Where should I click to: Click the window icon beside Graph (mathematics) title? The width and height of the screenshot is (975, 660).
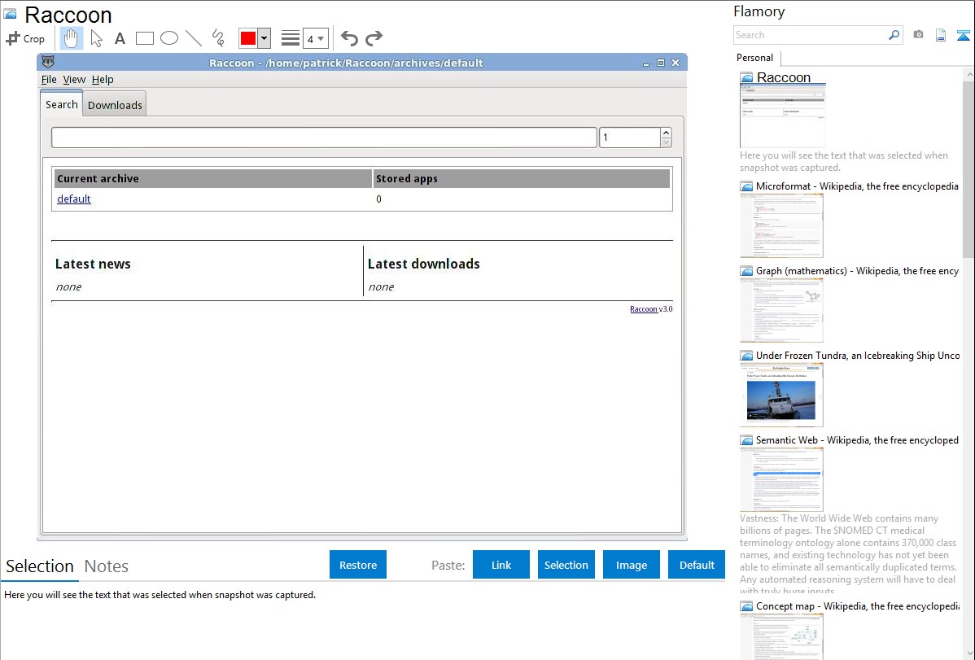746,271
